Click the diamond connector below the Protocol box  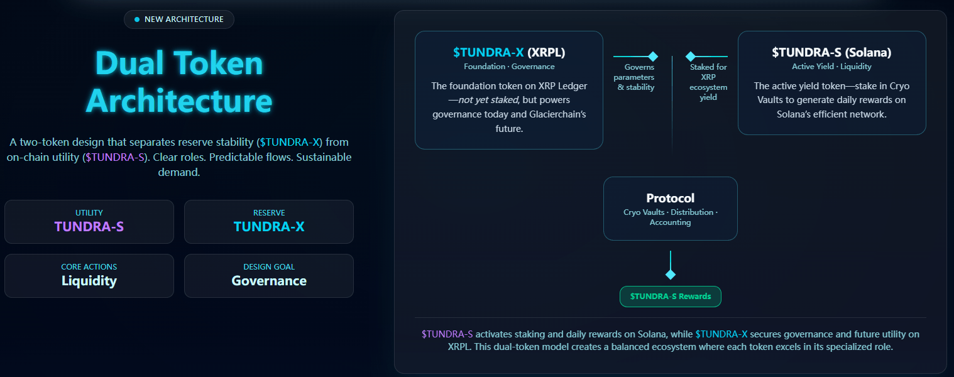(x=671, y=275)
